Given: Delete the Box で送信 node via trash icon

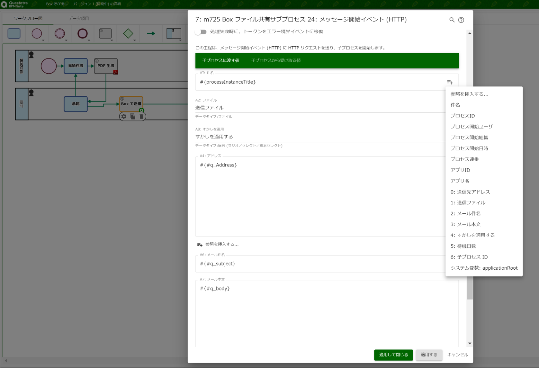Looking at the screenshot, I should tap(141, 116).
